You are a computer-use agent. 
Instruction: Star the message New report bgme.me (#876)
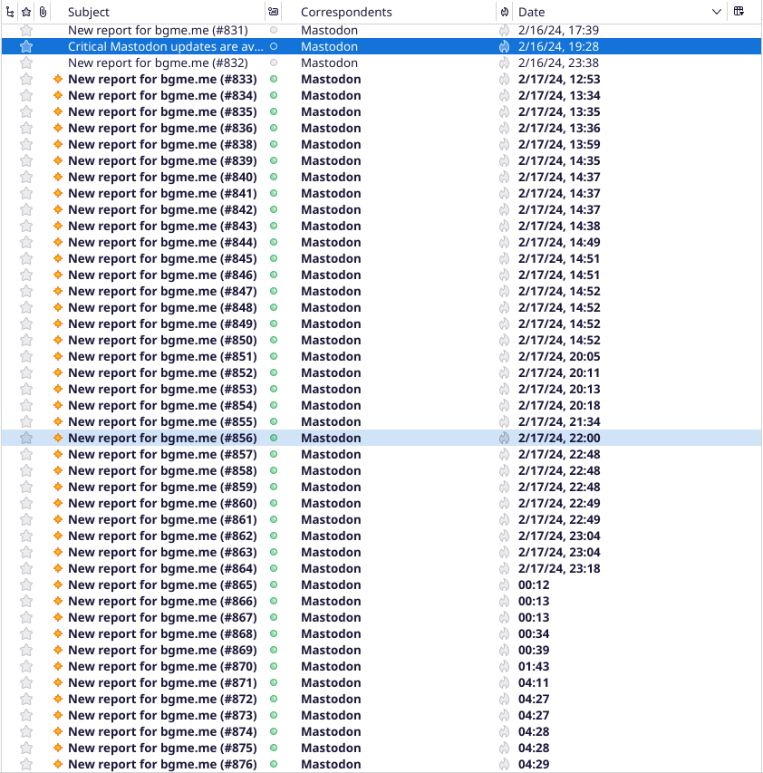click(25, 764)
